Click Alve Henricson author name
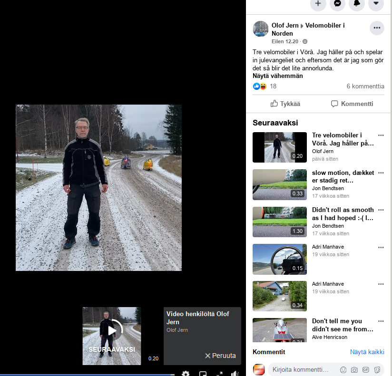Screen dimensions: 392x376 [330, 337]
